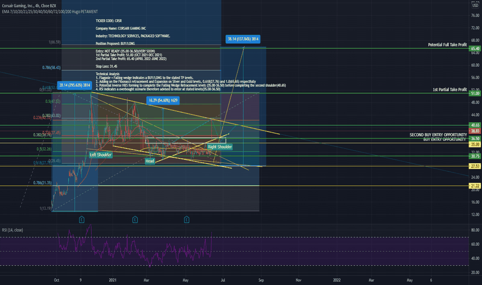Click 40.00 on the RSI scale
482x285 pixels.
tap(475, 258)
